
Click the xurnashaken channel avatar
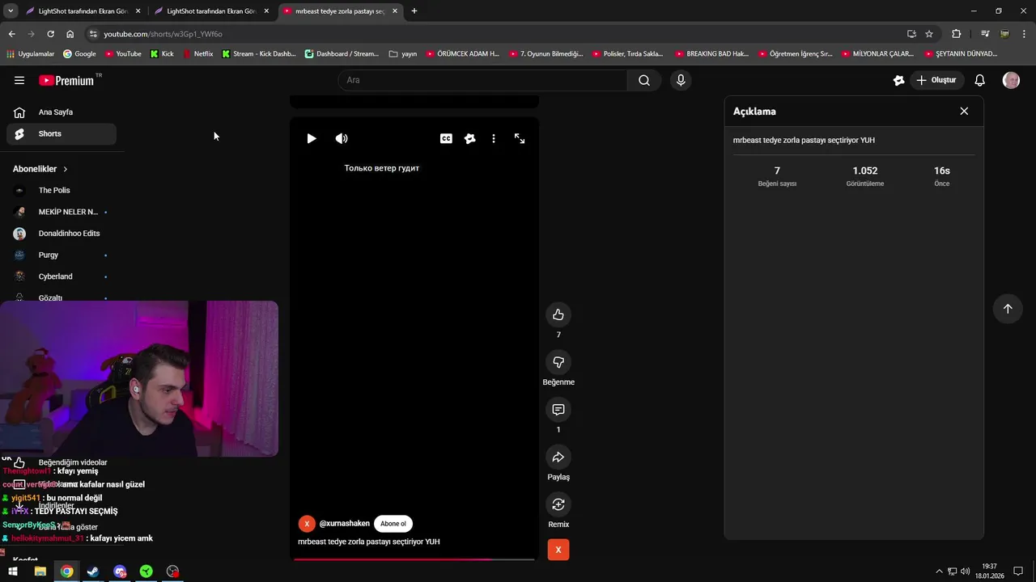(307, 524)
